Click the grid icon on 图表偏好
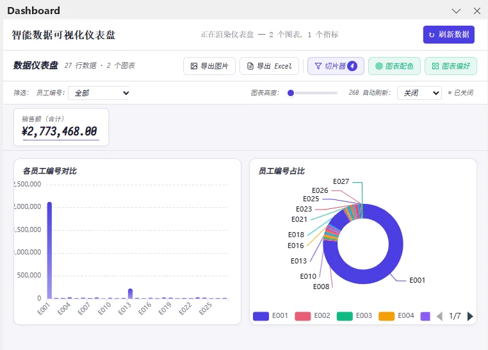 pos(435,66)
